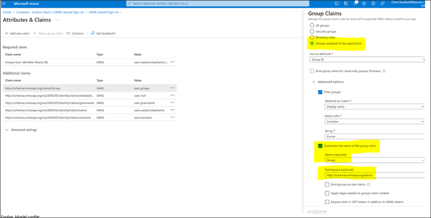This screenshot has width=431, height=218.
Task: Open the Attribute to match dropdown
Action: (x=375, y=107)
